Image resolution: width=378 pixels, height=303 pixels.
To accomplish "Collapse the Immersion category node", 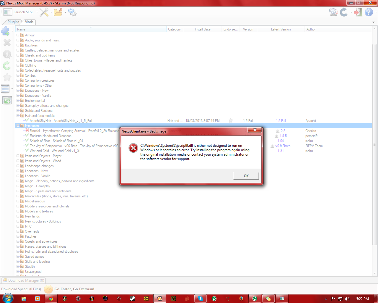I will (x=18, y=126).
